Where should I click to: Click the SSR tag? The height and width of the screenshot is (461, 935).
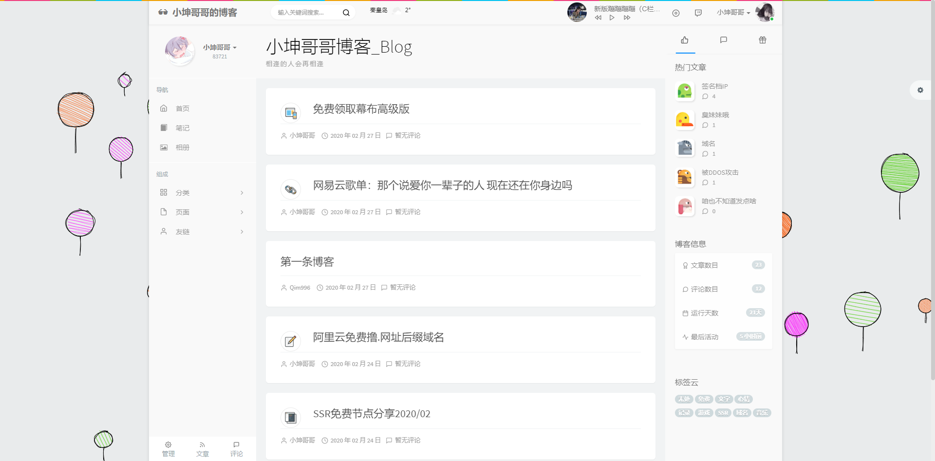[x=723, y=413]
